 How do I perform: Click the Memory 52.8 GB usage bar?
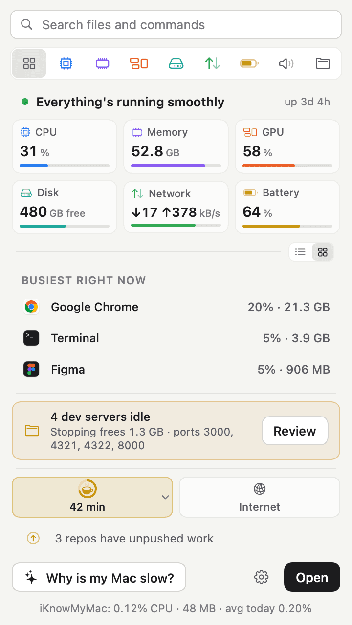176,166
